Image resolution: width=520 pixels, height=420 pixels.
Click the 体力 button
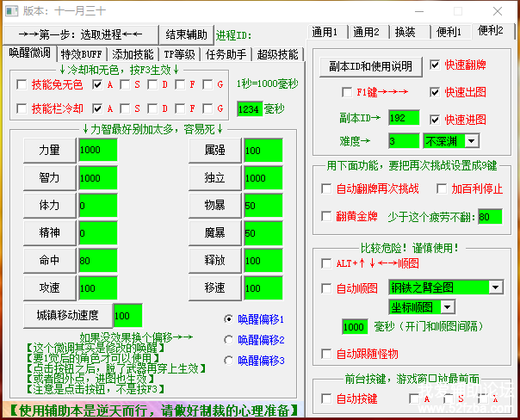(50, 206)
